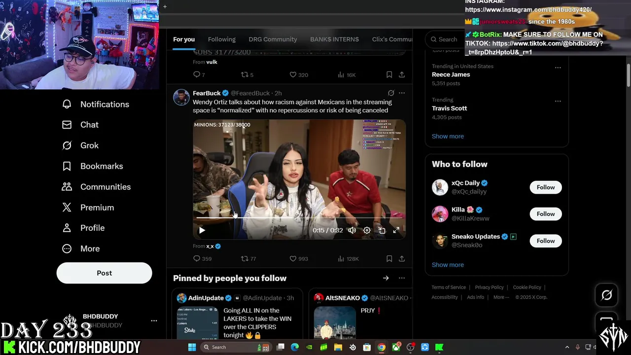Repost FearBuck's post with 77 reposts
Viewport: 631px width, 355px height.
coord(248,258)
